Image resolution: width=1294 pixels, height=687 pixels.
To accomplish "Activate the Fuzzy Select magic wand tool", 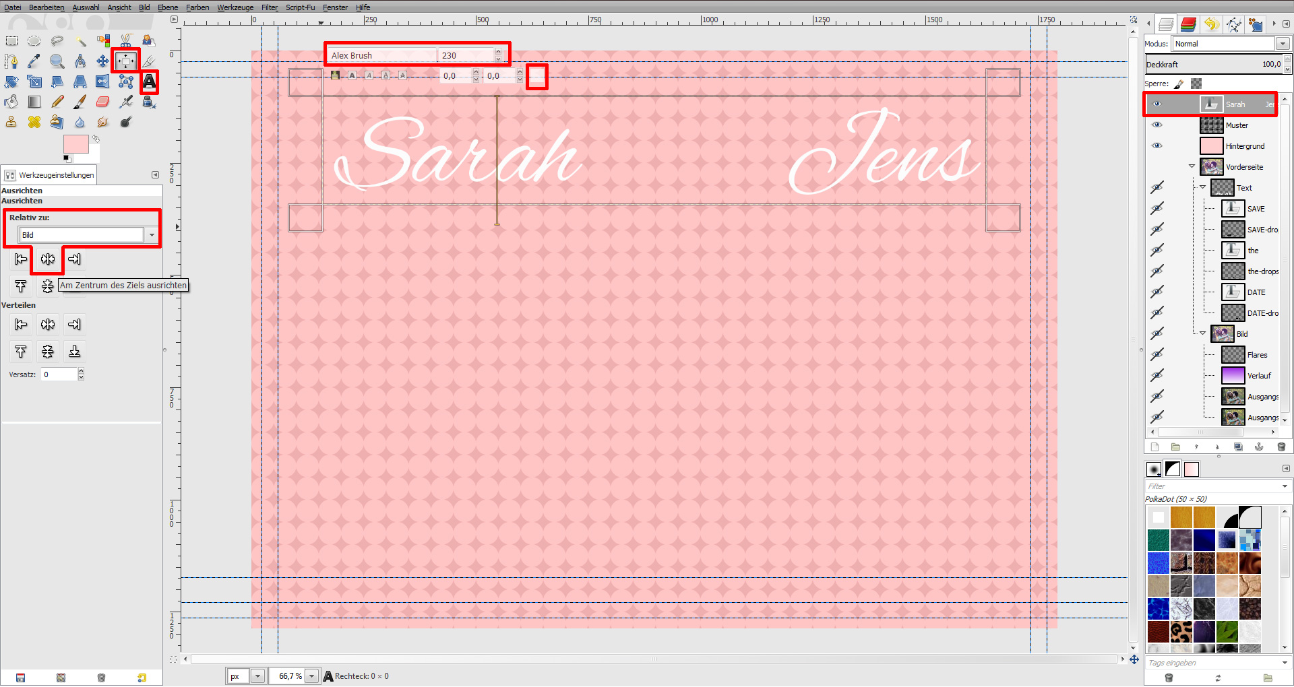I will coord(80,40).
